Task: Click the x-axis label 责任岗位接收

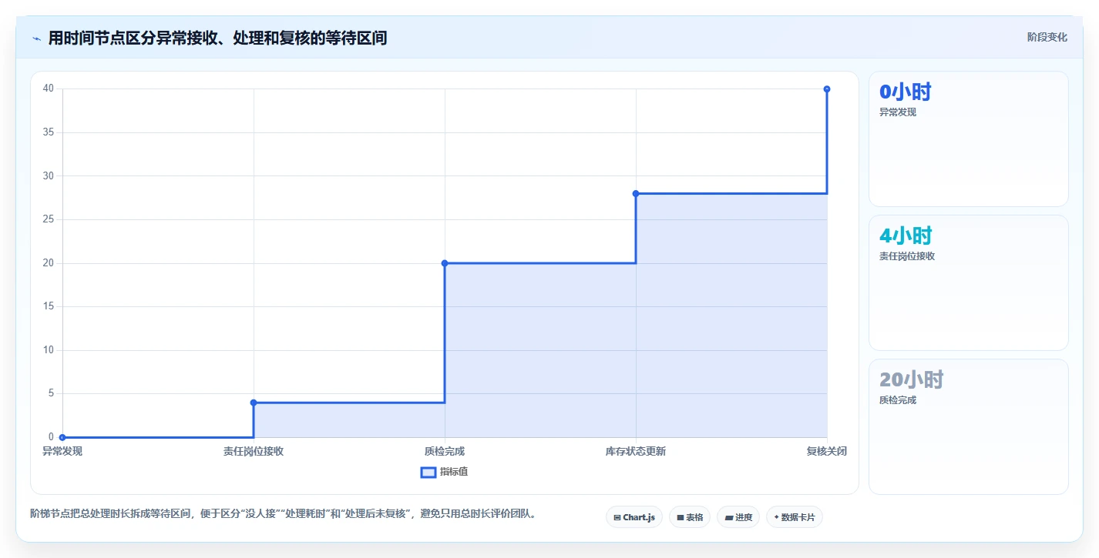Action: 254,451
